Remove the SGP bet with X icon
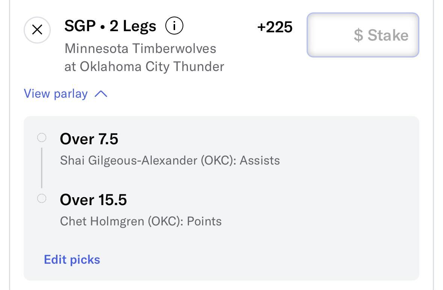This screenshot has width=443, height=290. click(x=37, y=30)
